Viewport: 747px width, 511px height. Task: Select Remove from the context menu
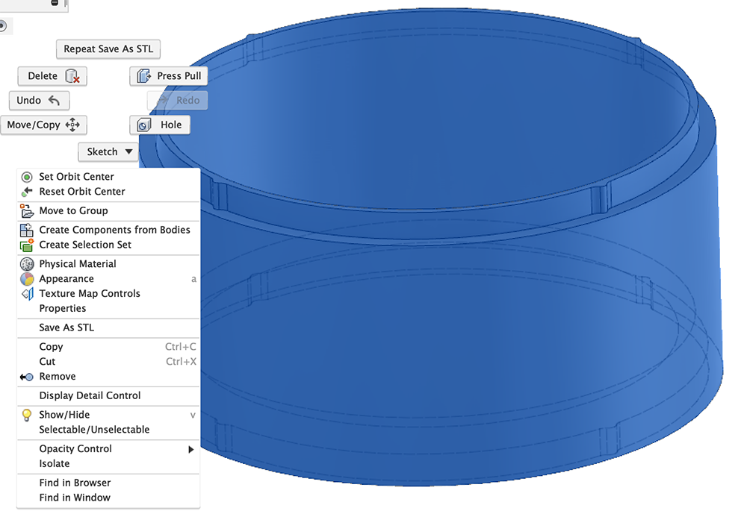[108, 377]
